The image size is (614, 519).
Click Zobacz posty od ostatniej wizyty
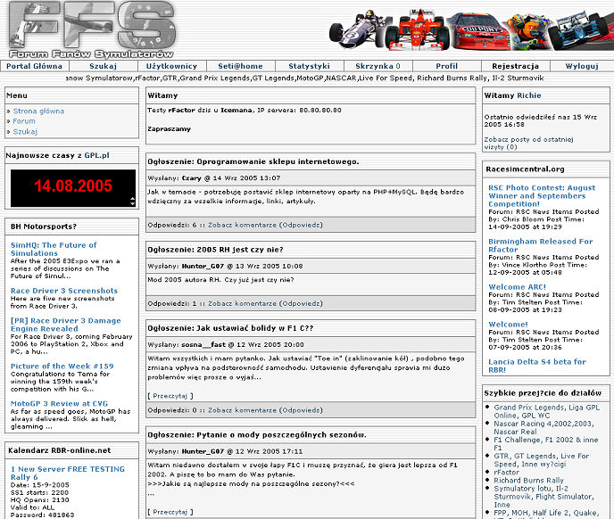coord(528,144)
